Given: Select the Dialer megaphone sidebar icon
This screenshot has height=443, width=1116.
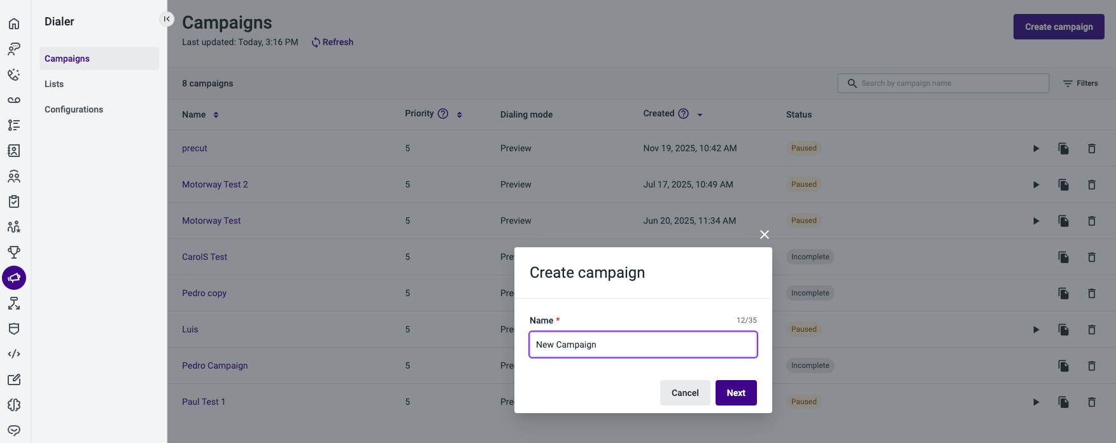Looking at the screenshot, I should pyautogui.click(x=14, y=278).
